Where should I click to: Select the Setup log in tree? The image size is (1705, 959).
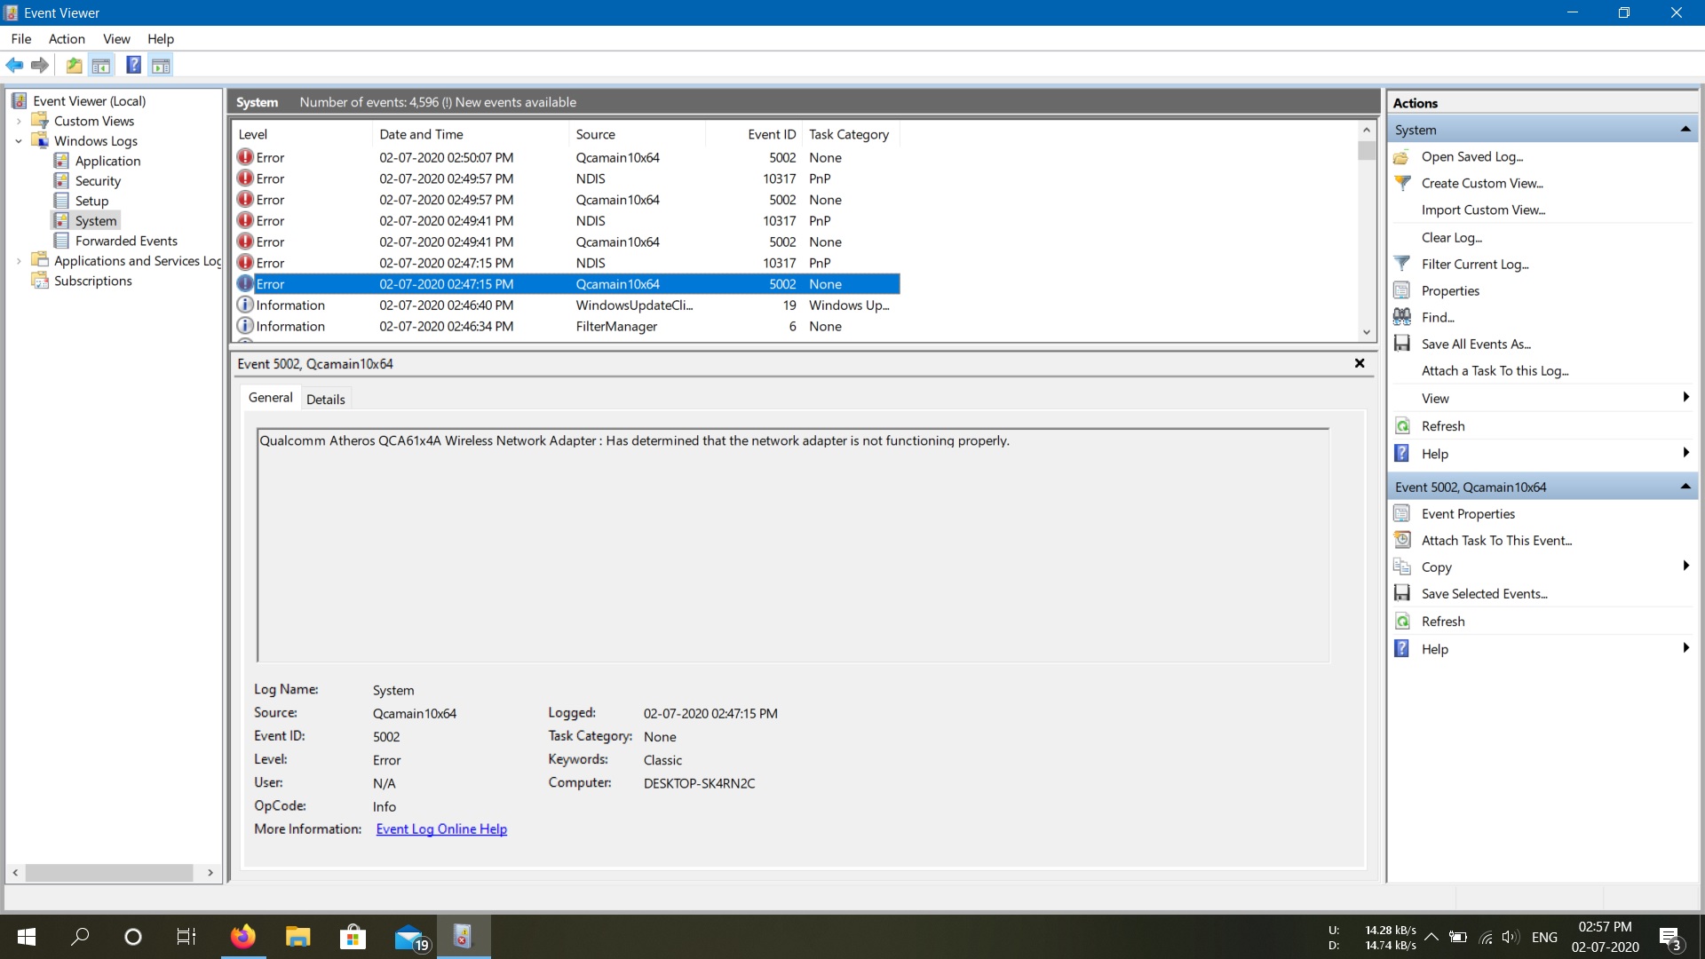click(x=91, y=201)
